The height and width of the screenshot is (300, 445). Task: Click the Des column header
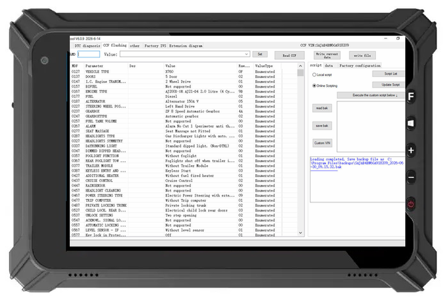pyautogui.click(x=146, y=66)
